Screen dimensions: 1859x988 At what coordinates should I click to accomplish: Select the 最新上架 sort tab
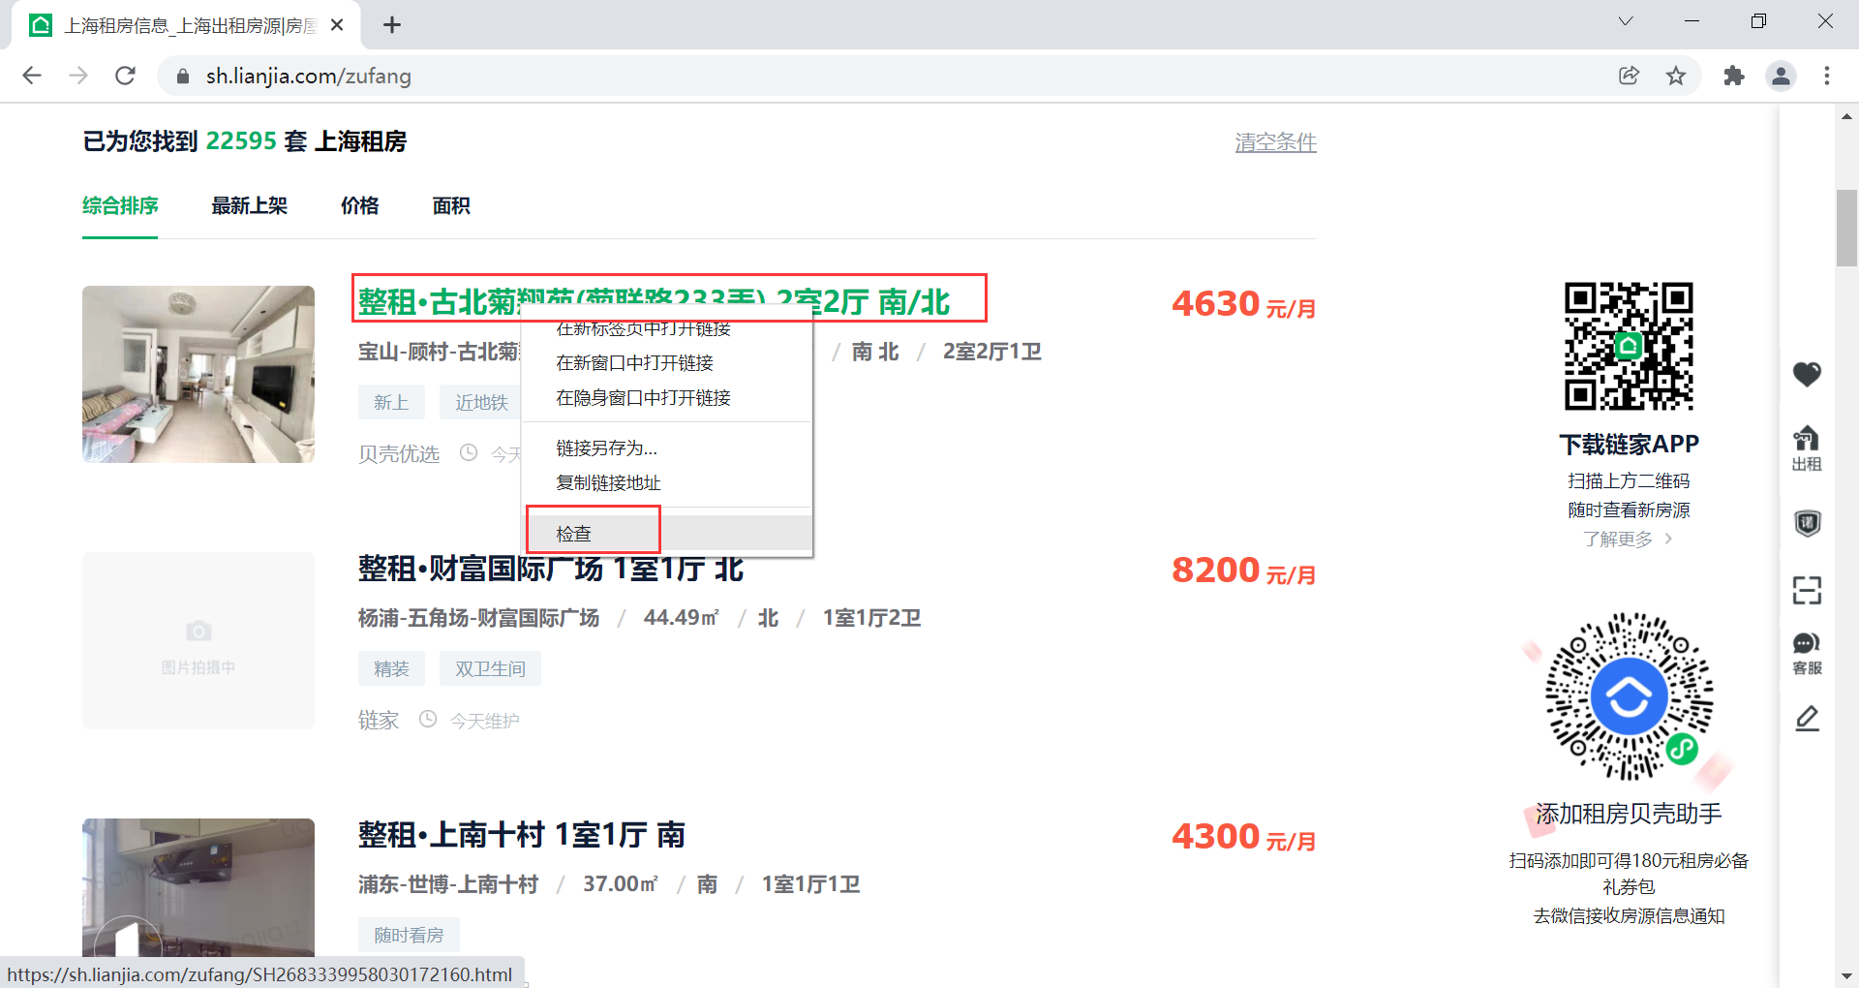point(249,206)
